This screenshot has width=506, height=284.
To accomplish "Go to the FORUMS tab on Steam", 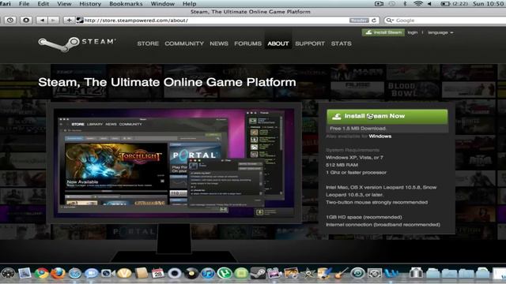I will pyautogui.click(x=247, y=43).
